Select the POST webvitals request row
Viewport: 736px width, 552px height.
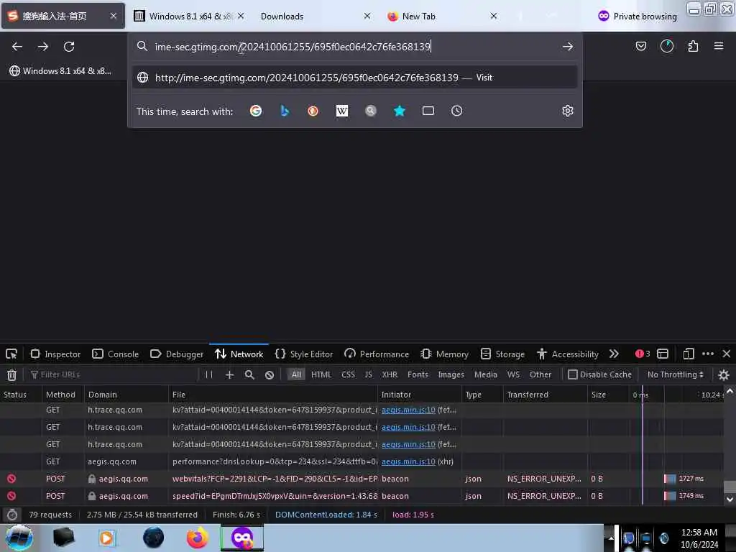[x=362, y=479]
